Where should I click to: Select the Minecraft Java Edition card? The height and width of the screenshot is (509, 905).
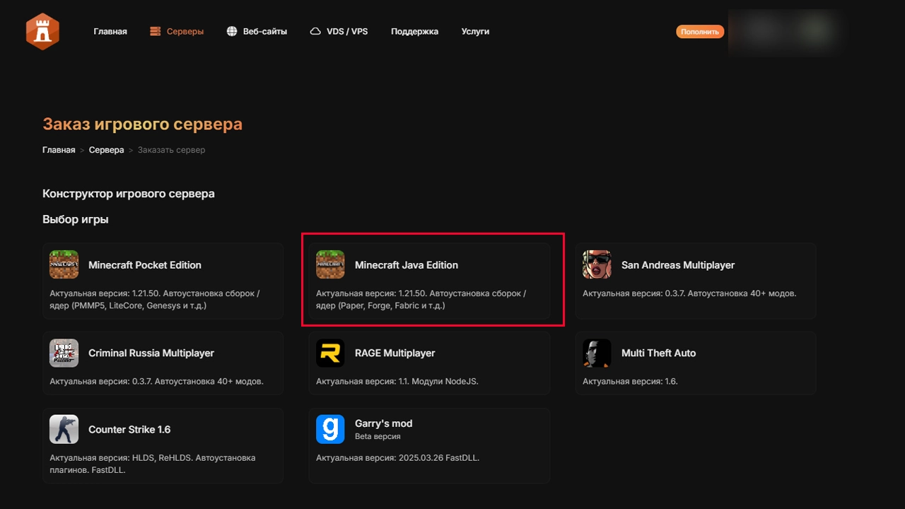tap(429, 280)
